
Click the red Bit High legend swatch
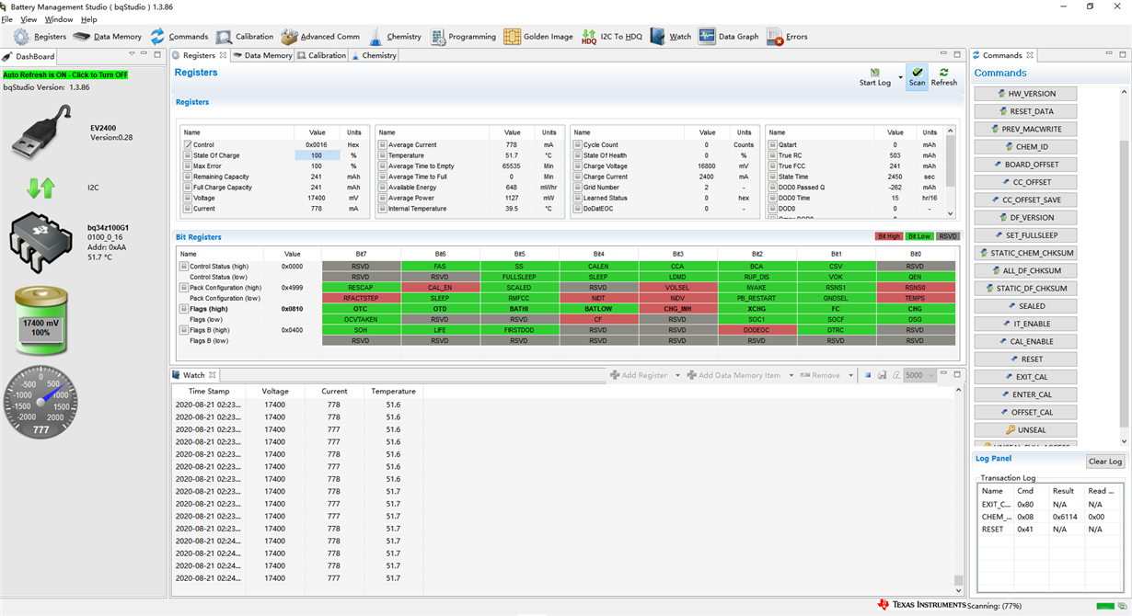click(889, 236)
